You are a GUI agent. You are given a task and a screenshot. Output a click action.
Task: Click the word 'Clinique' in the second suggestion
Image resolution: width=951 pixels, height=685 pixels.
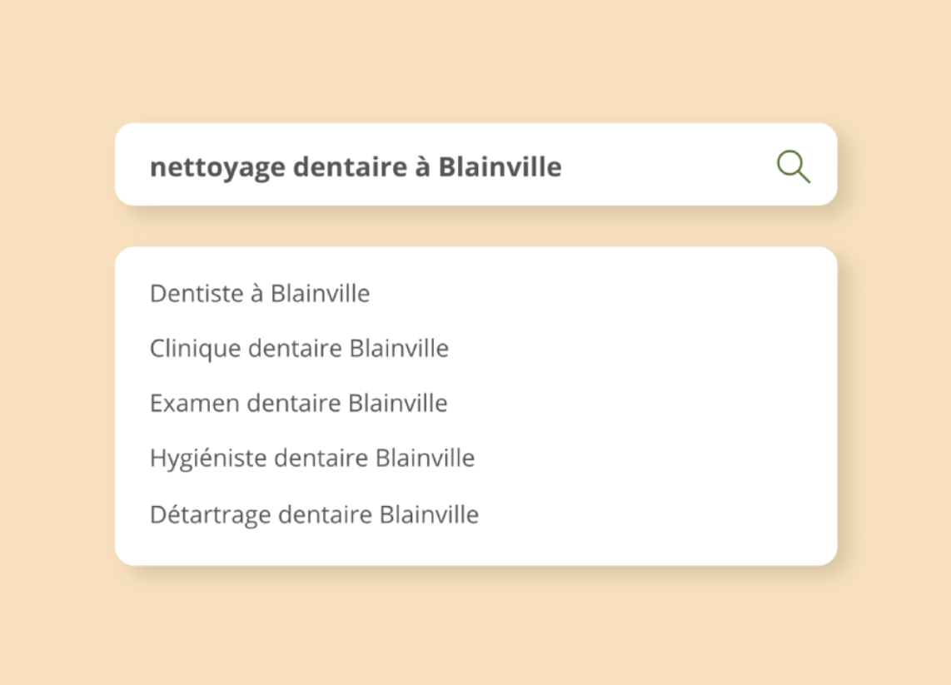coord(196,350)
